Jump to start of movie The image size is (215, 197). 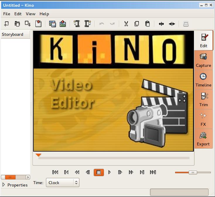(x=55, y=172)
